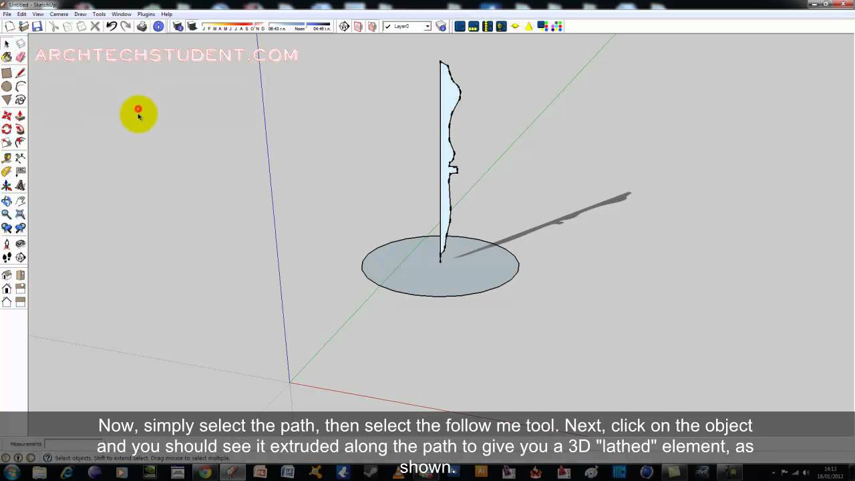855x481 pixels.
Task: Toggle shadows display icon
Action: pos(192,27)
